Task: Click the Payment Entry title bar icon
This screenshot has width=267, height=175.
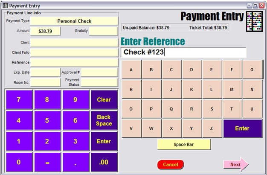Action: click(x=5, y=5)
